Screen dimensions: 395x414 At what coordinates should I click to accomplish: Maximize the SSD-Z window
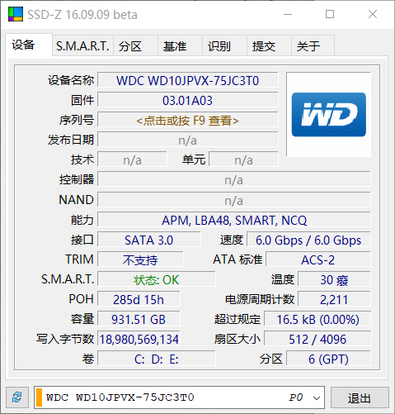pos(330,14)
